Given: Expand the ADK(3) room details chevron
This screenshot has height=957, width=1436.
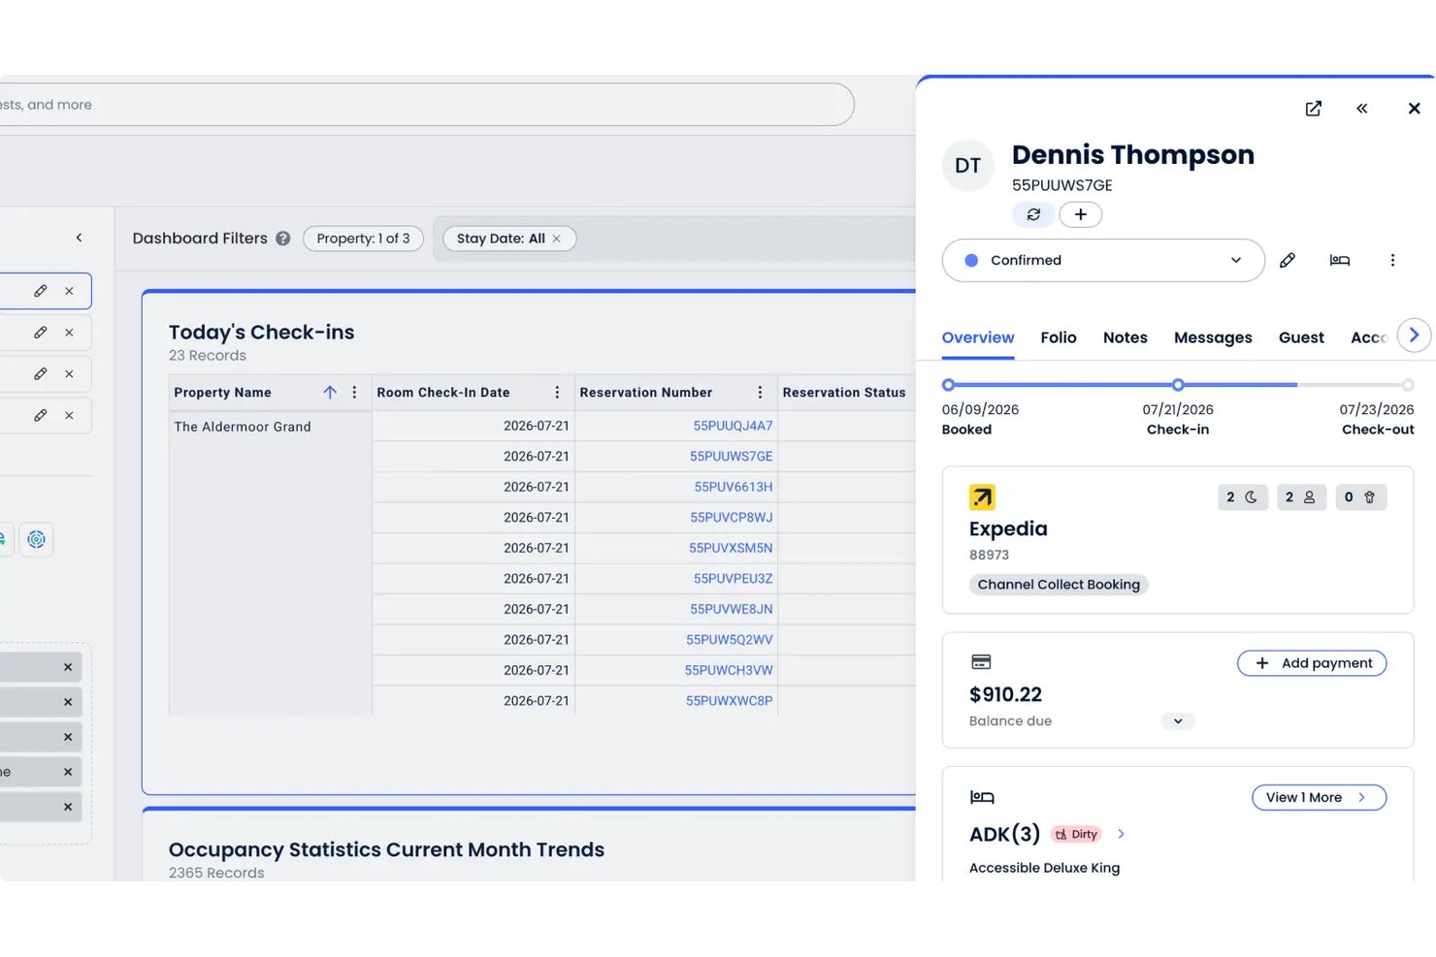Looking at the screenshot, I should (1121, 834).
